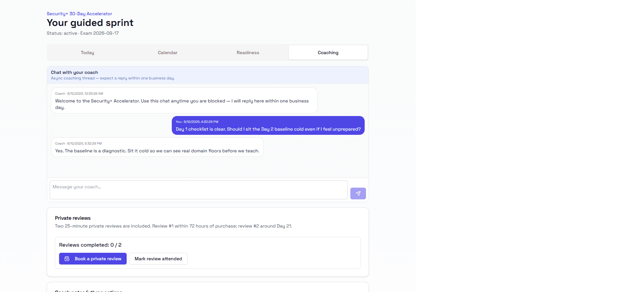
Task: Click the Security+ 30-Day Accelerator link
Action: point(79,14)
